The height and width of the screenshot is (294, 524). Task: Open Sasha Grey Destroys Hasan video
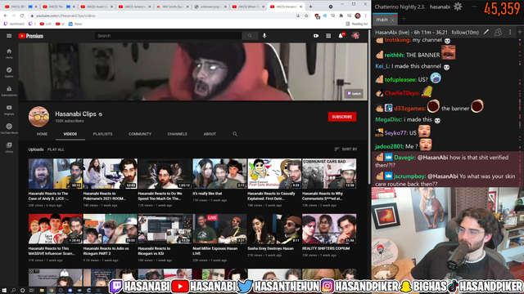(274, 229)
